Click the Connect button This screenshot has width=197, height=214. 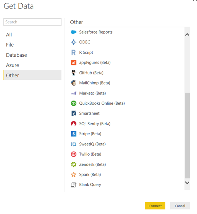click(155, 206)
